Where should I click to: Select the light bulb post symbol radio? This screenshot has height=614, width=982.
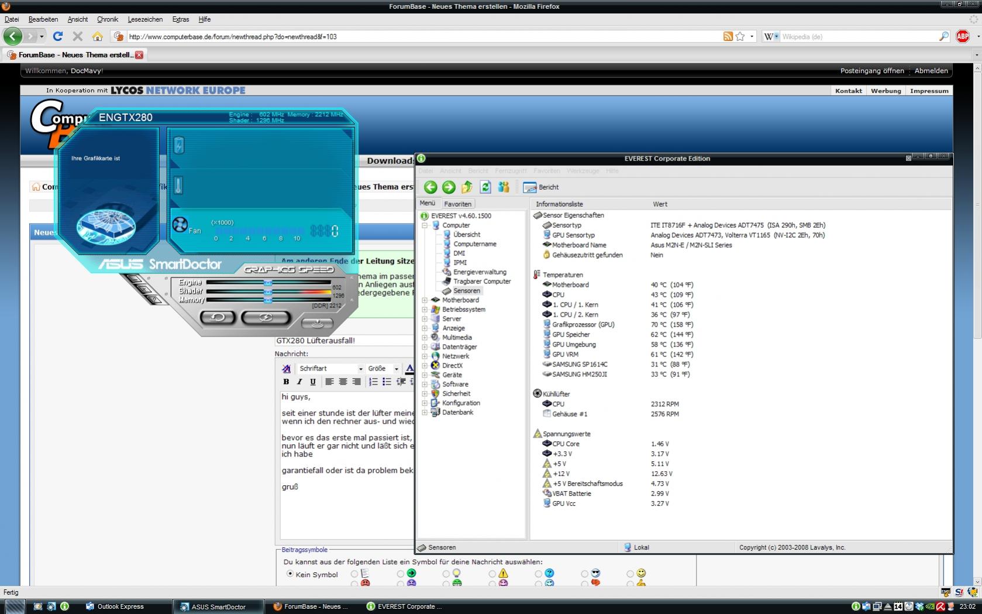446,574
